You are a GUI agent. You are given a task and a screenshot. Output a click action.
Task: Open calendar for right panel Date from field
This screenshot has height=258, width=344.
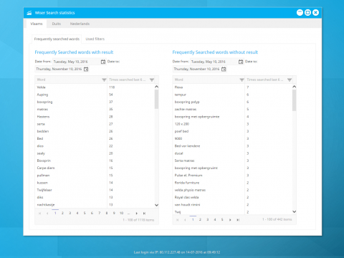pyautogui.click(x=241, y=62)
